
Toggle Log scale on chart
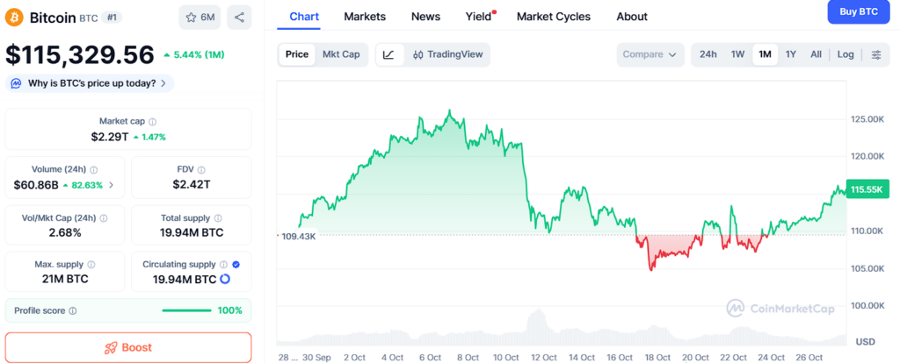tap(846, 54)
